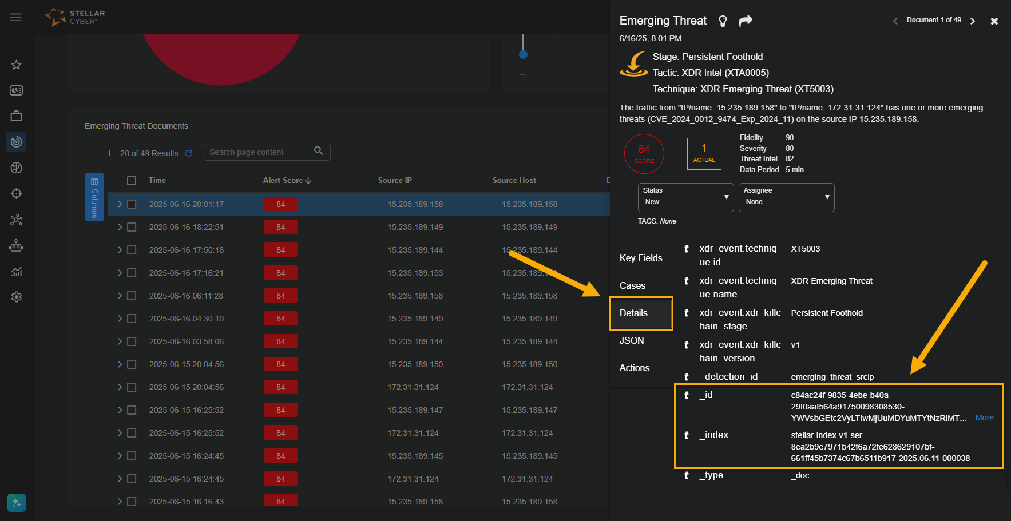
Task: Open the Status dropdown showing New
Action: click(685, 197)
